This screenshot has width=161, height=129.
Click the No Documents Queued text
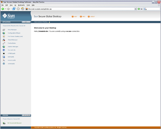click(x=14, y=123)
